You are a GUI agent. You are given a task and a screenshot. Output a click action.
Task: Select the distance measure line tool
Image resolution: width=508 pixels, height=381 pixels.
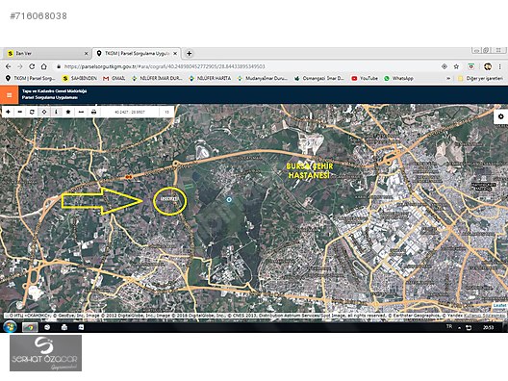tap(81, 112)
